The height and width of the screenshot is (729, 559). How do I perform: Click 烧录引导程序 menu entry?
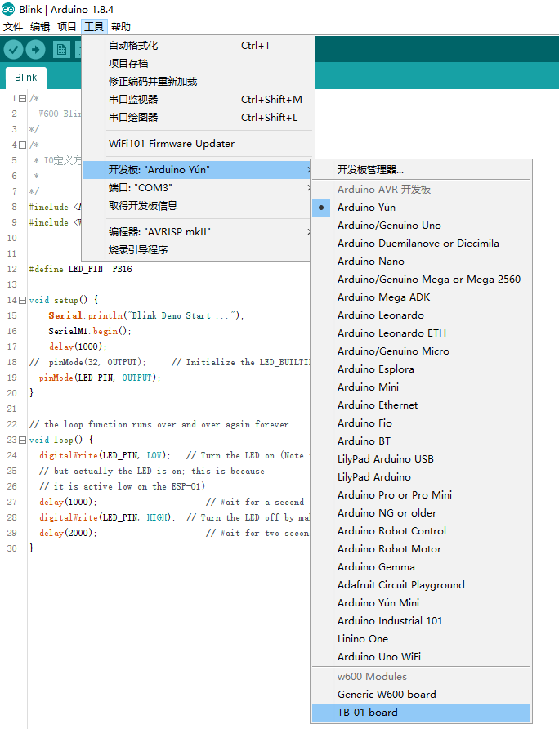[x=198, y=249]
